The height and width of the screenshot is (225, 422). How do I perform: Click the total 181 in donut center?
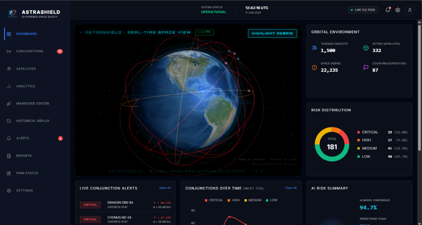332,147
